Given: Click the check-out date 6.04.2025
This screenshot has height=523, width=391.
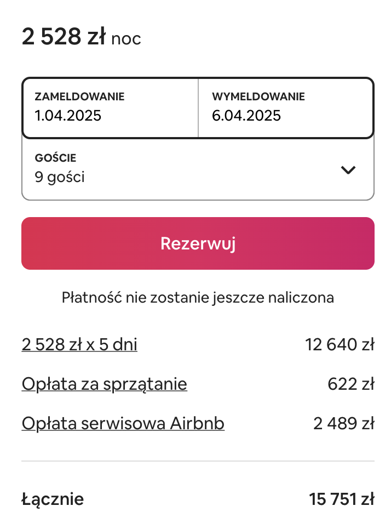Looking at the screenshot, I should coord(246,116).
